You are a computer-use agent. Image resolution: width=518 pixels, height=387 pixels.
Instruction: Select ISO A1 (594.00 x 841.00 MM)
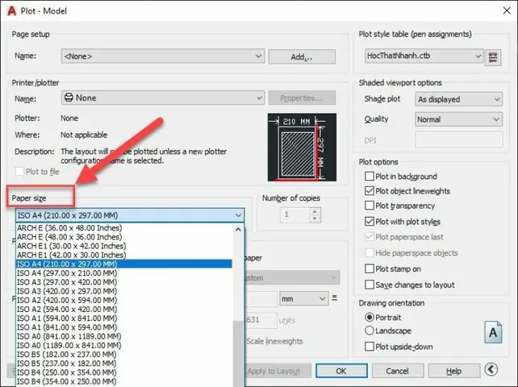(x=124, y=318)
